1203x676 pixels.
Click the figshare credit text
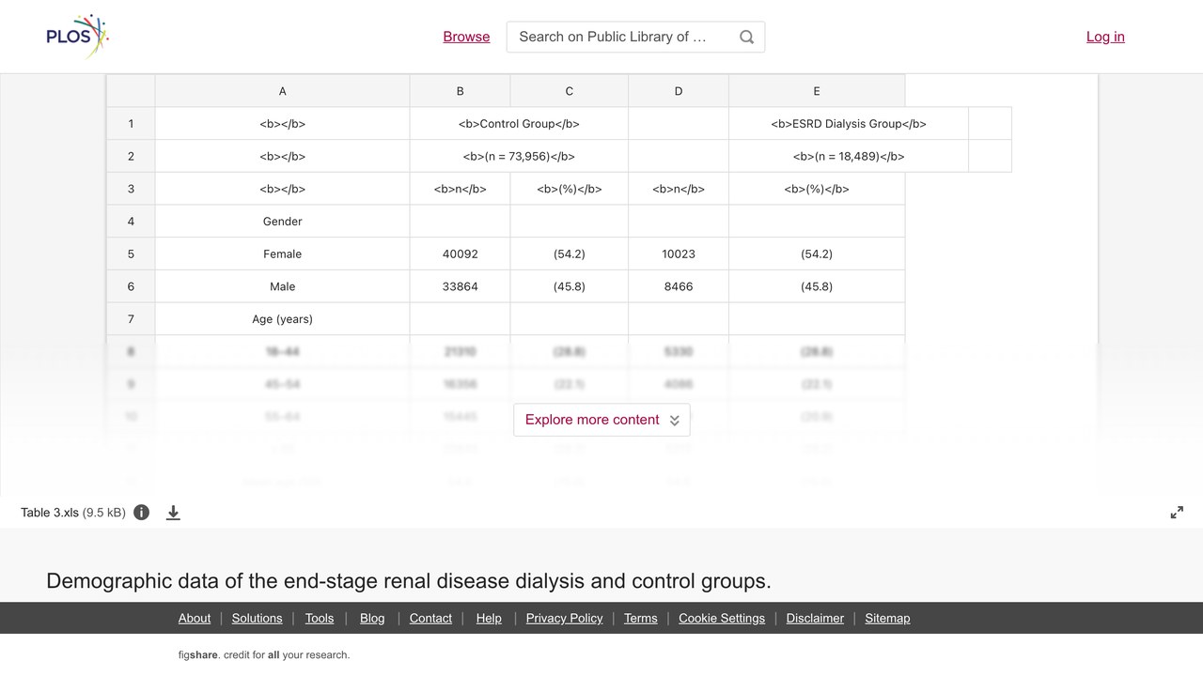(264, 654)
